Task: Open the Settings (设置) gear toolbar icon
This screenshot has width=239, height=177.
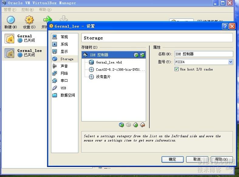Action: [29, 20]
